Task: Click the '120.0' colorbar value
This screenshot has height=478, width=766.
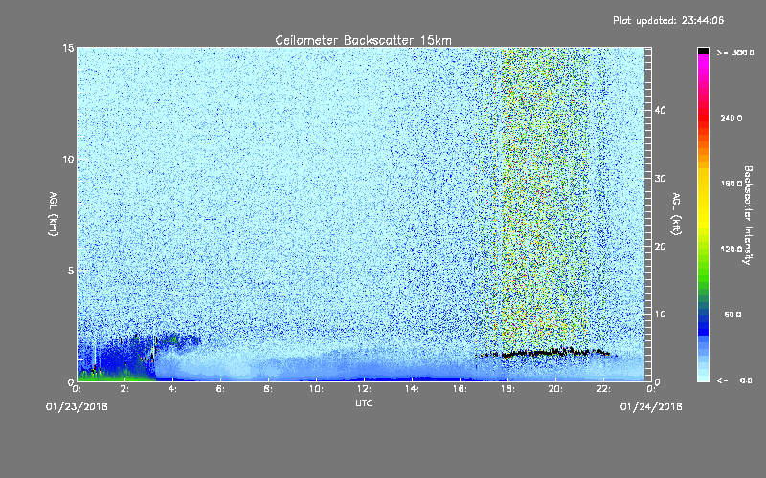Action: 732,250
